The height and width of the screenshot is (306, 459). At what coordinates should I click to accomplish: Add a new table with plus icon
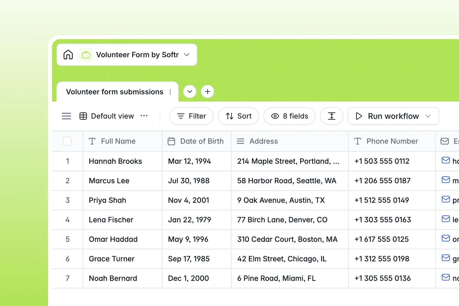(207, 92)
